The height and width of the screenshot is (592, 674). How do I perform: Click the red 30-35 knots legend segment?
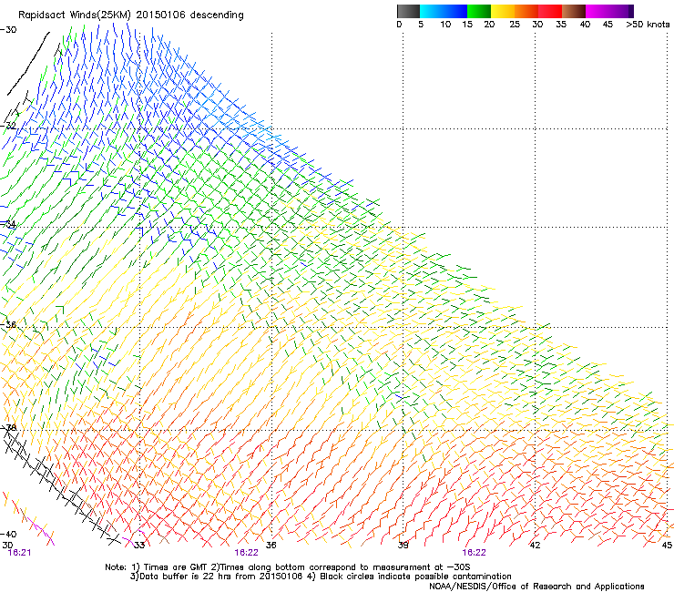tap(550, 11)
